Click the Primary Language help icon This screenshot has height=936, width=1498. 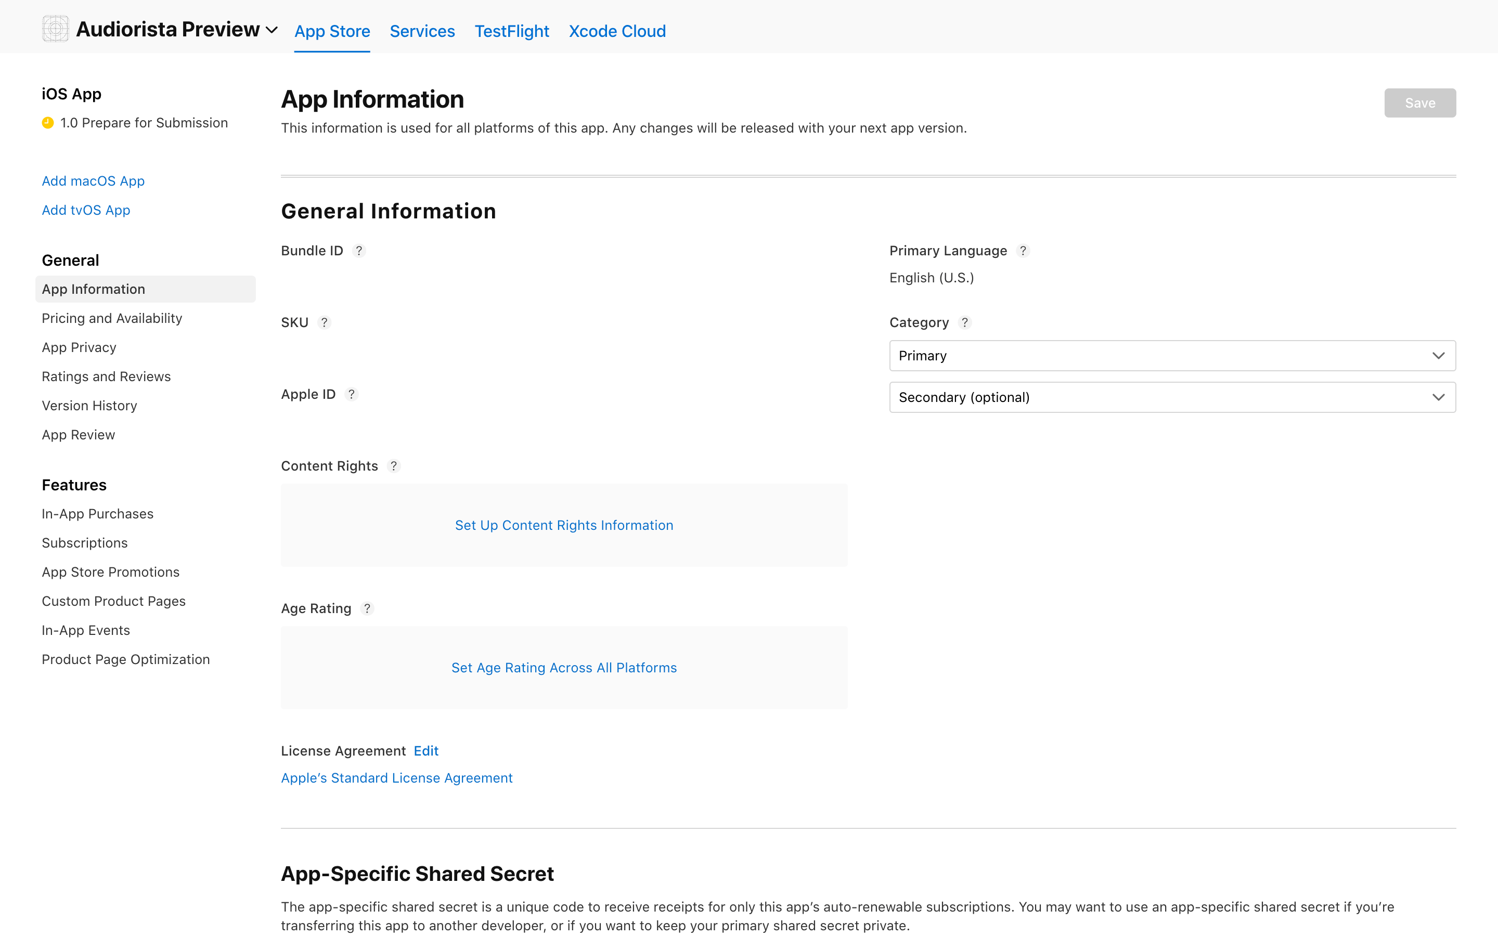click(x=1023, y=251)
